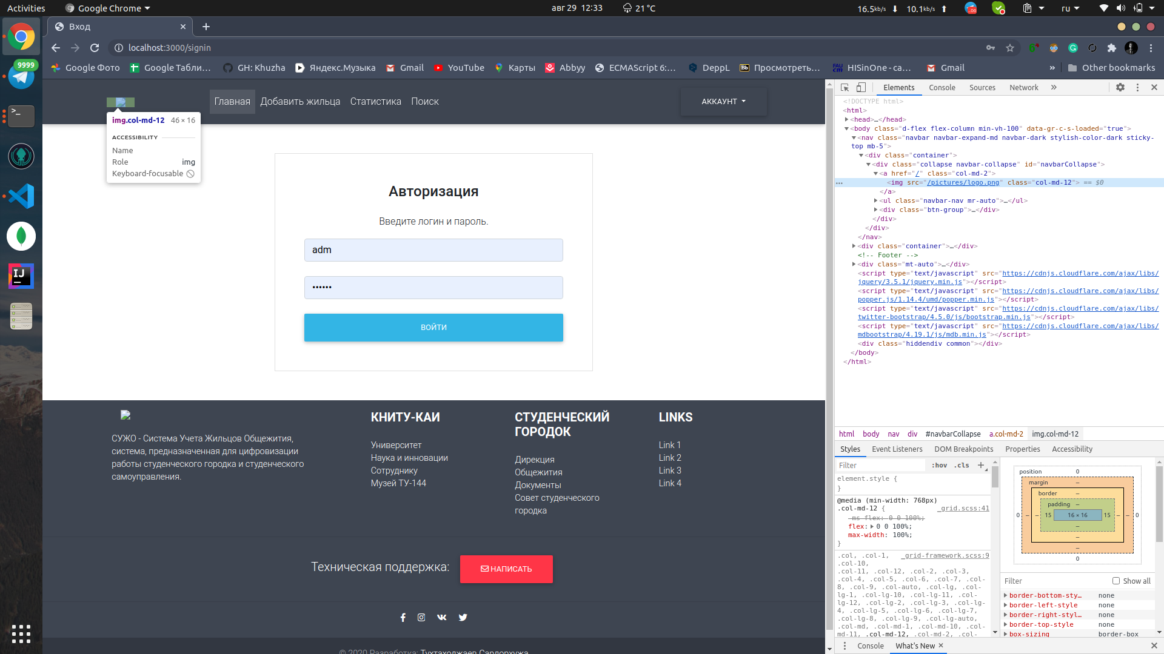Viewport: 1164px width, 654px height.
Task: Click the Facebook icon in the footer
Action: click(x=403, y=617)
